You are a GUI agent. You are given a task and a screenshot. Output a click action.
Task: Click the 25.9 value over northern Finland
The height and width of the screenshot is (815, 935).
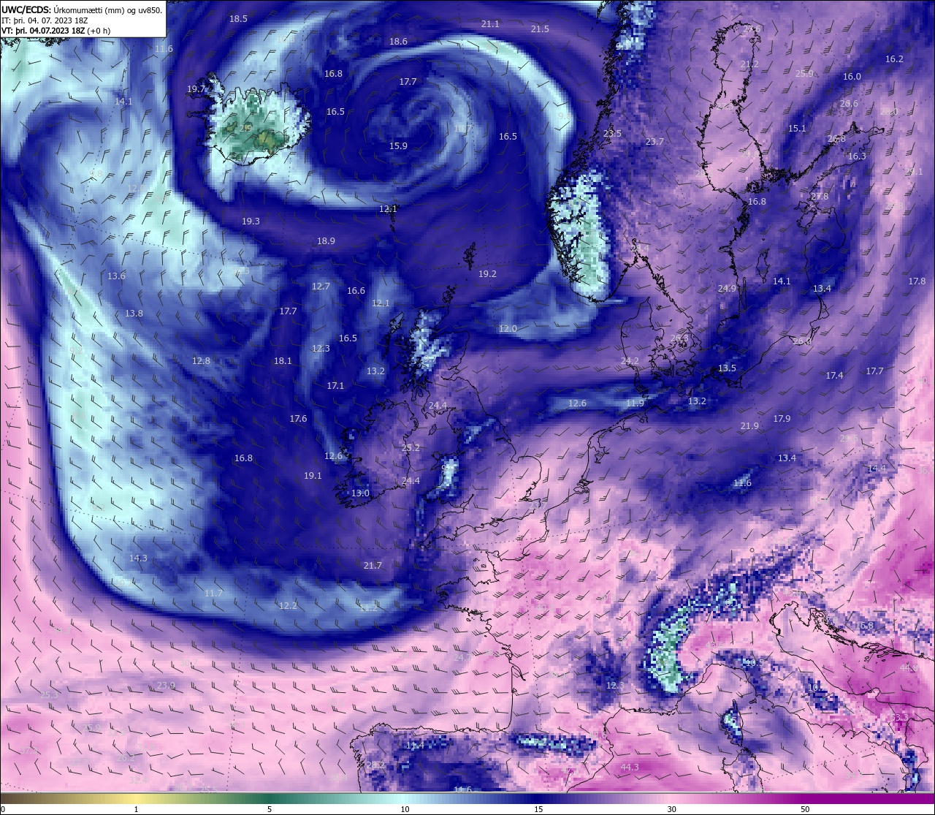point(804,74)
